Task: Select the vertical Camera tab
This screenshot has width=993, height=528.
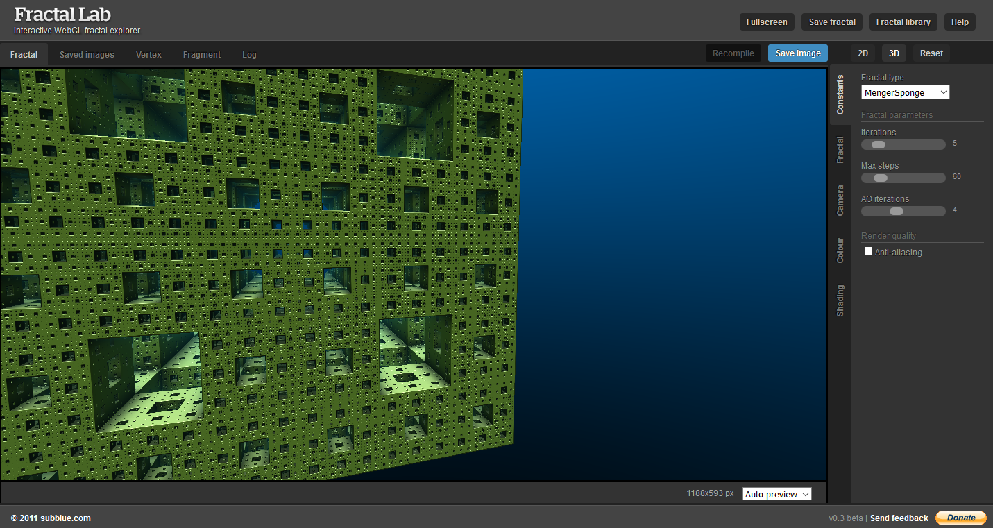Action: tap(840, 200)
